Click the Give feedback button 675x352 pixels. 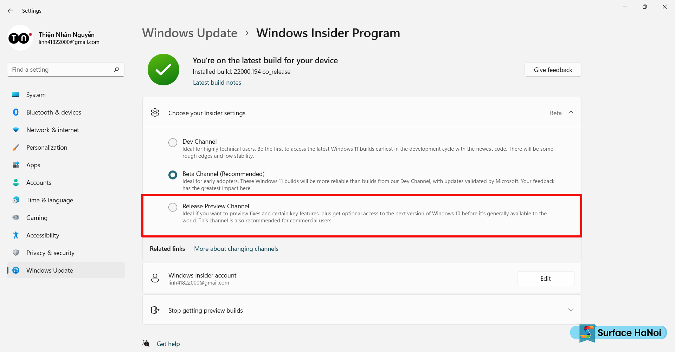[x=553, y=70]
